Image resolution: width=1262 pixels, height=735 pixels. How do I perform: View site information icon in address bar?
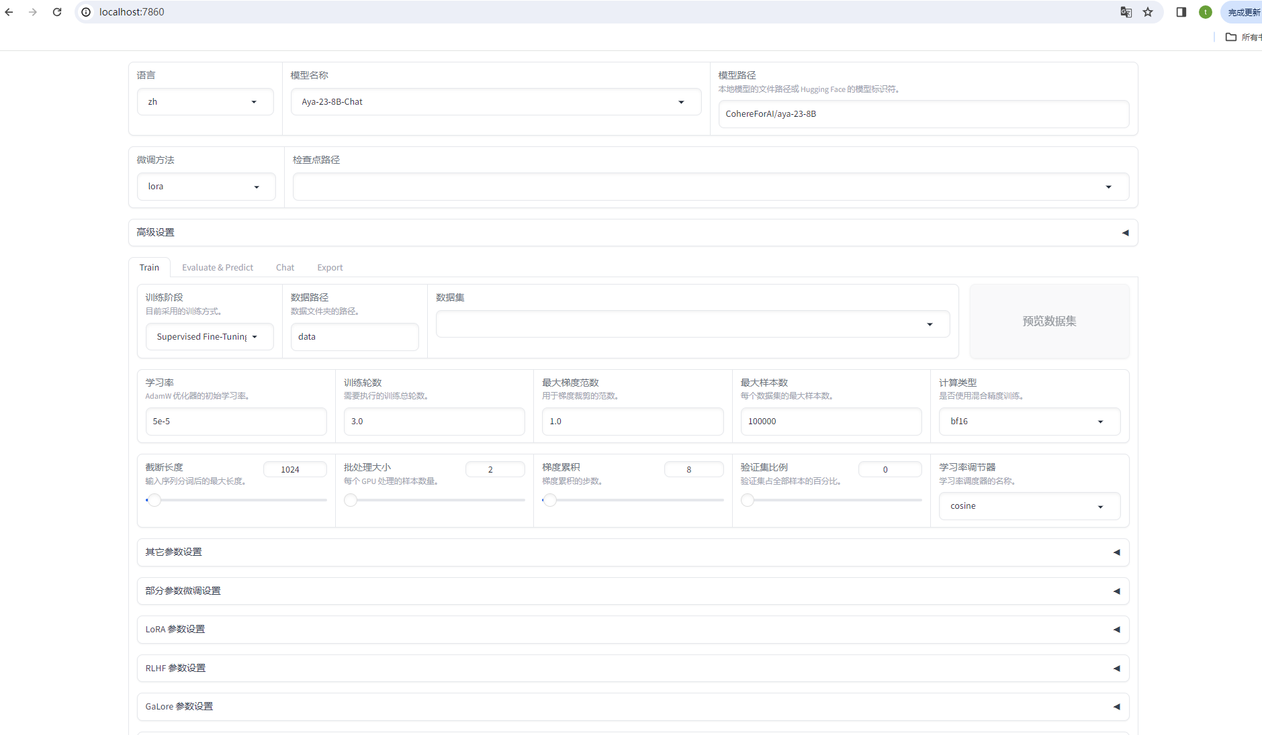(x=86, y=12)
